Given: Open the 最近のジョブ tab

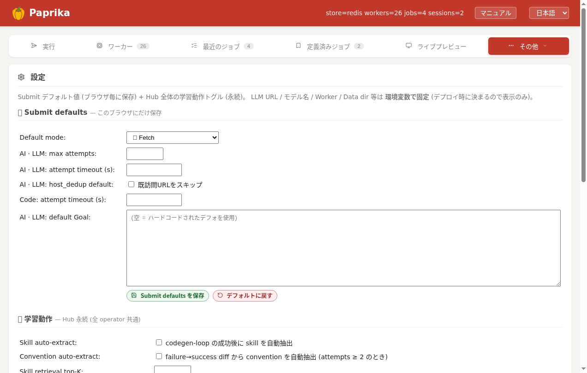Looking at the screenshot, I should click(x=222, y=46).
